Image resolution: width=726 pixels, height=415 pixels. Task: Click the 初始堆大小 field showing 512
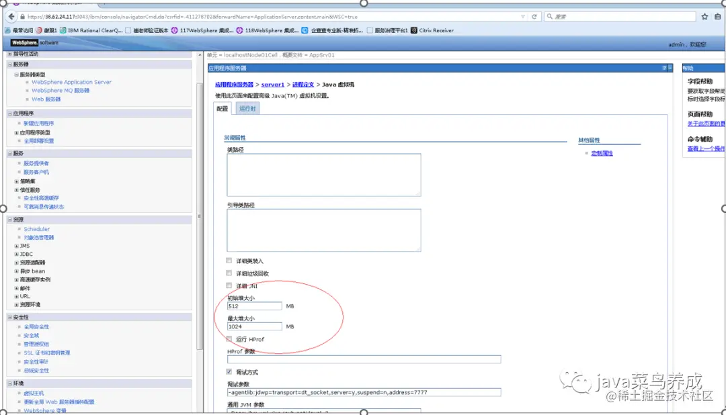pos(254,306)
